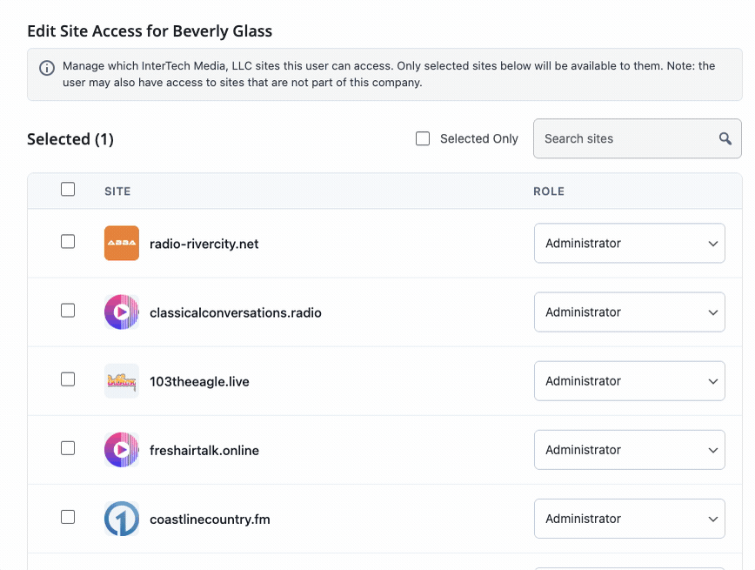Click into the Search sites field
The width and height of the screenshot is (755, 570).
(x=625, y=139)
